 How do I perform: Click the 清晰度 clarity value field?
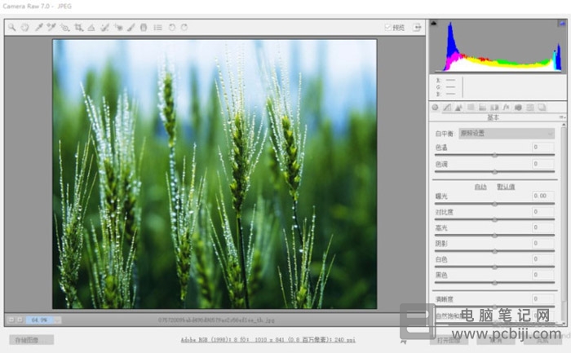(x=543, y=298)
